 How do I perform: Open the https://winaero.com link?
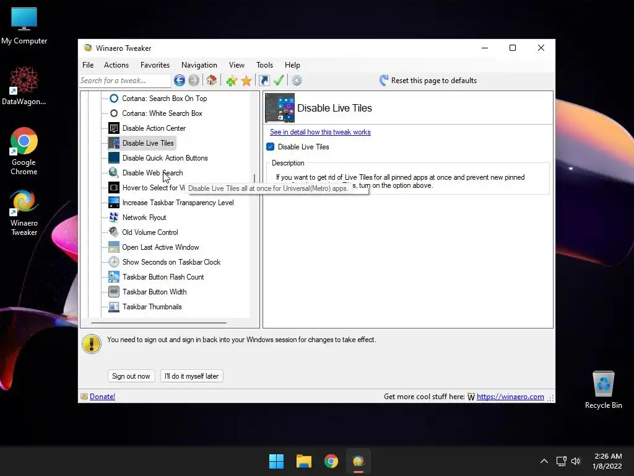(x=510, y=397)
